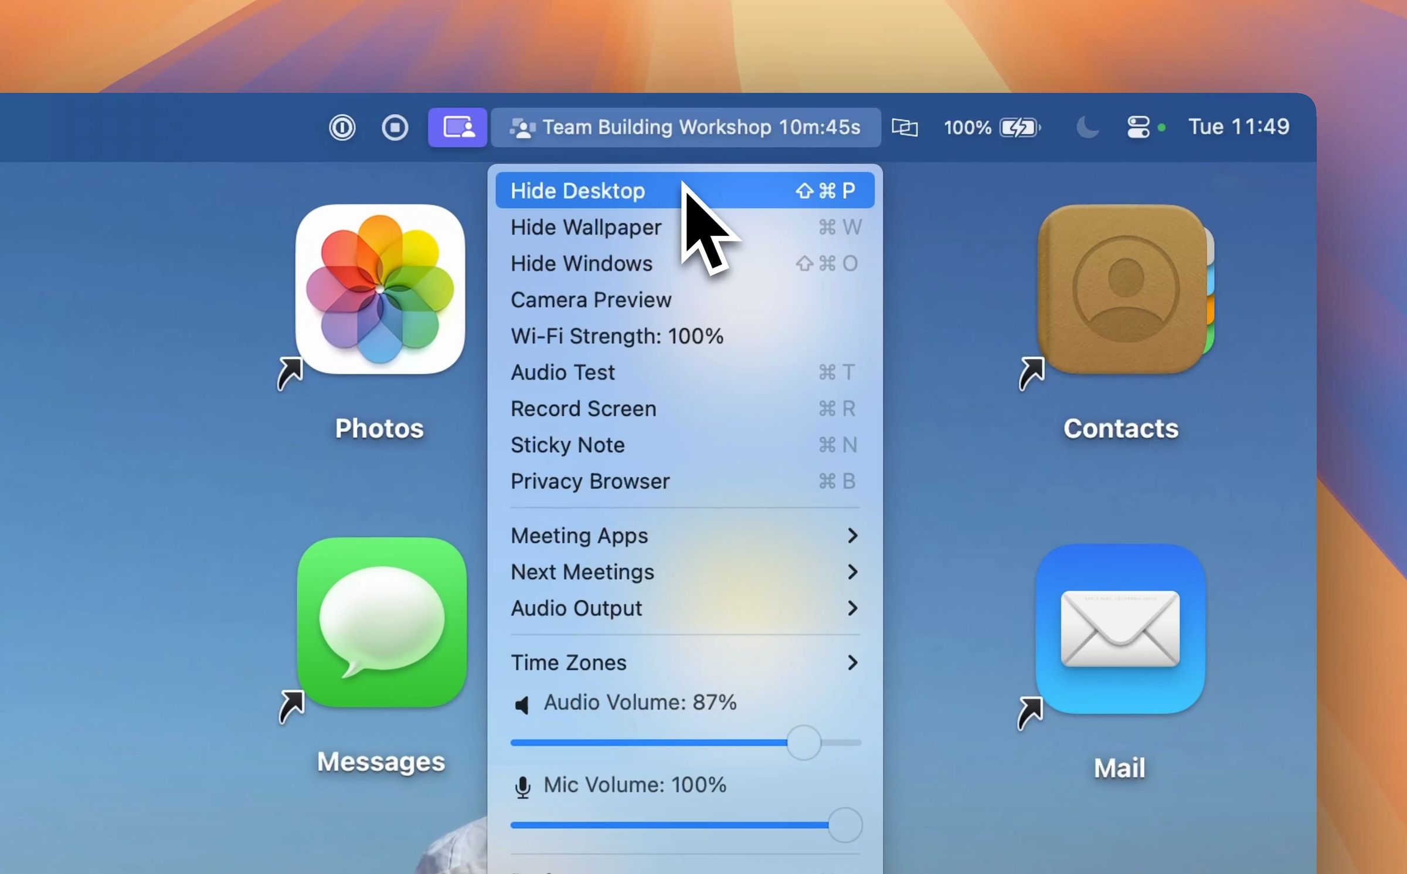Click the Tue 11:49 clock
Screen dimensions: 1407x874
click(x=1239, y=127)
